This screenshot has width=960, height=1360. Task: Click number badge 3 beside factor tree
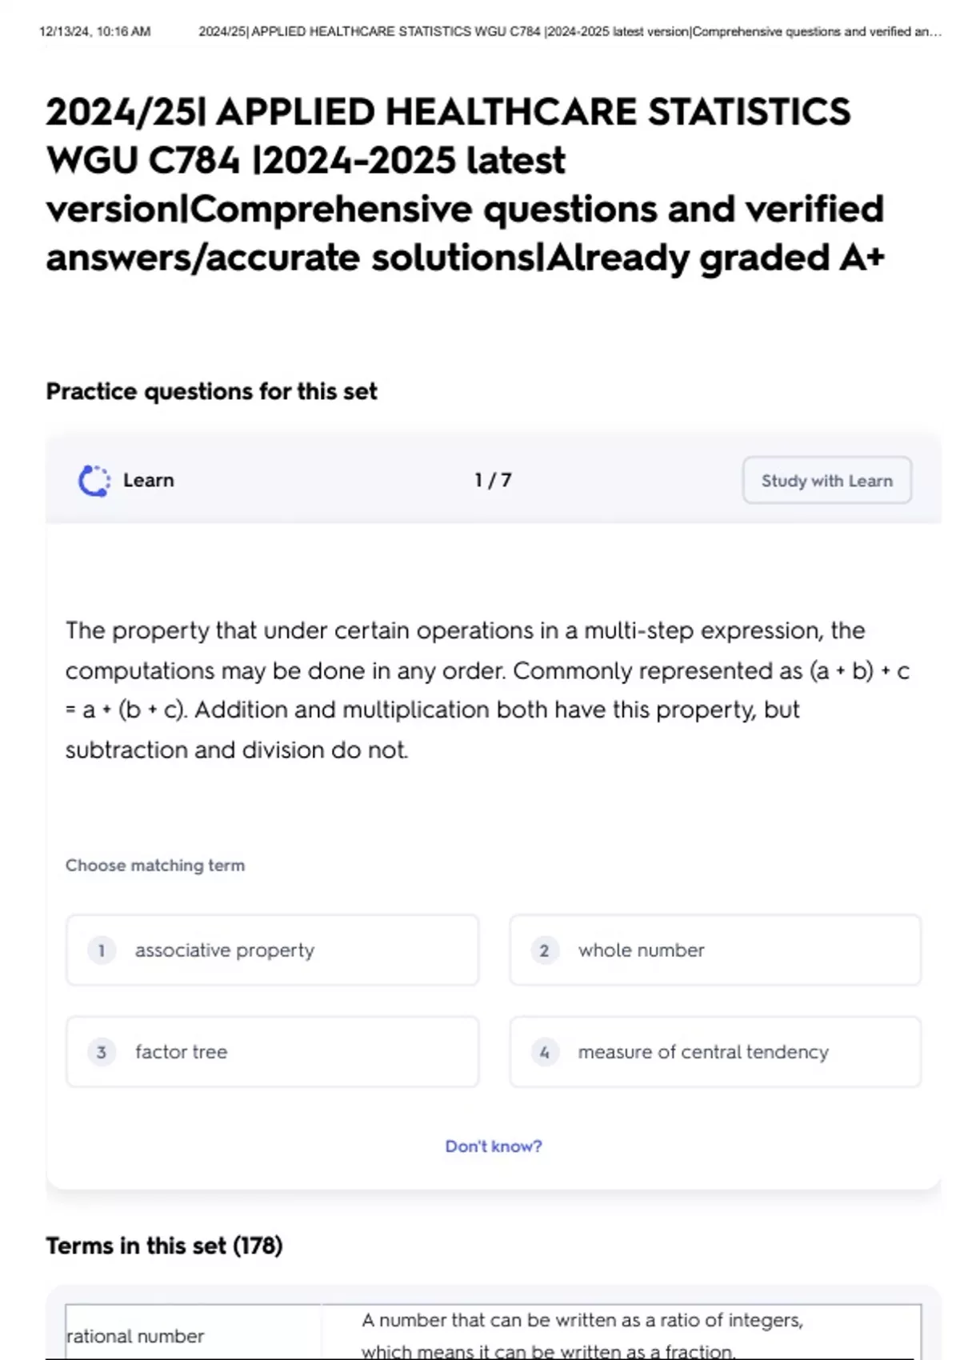pos(102,1052)
